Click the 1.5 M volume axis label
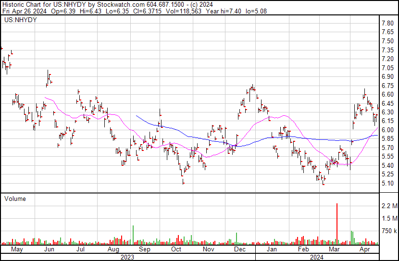This screenshot has height=261, width=399. point(389,218)
